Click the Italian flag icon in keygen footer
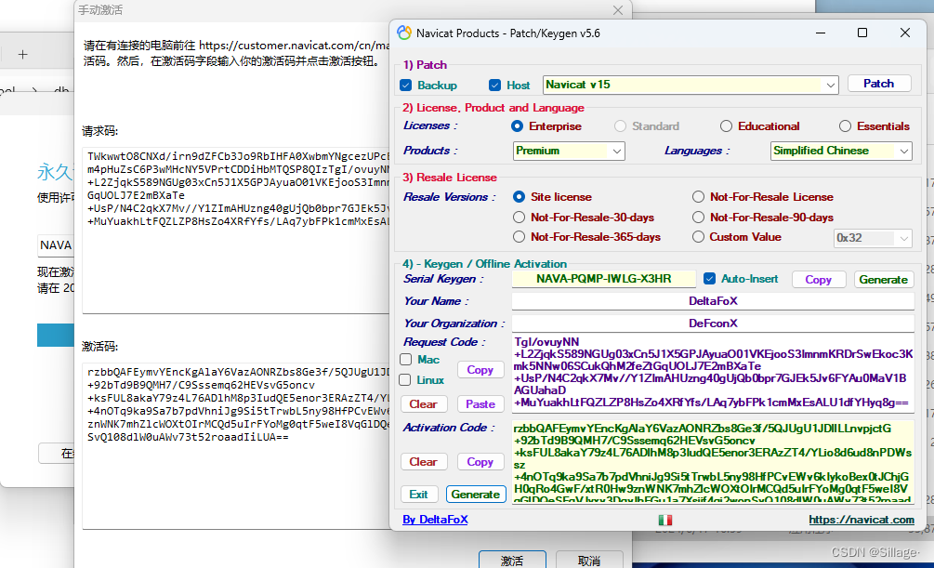Screen dimensions: 934x568 click(x=664, y=520)
